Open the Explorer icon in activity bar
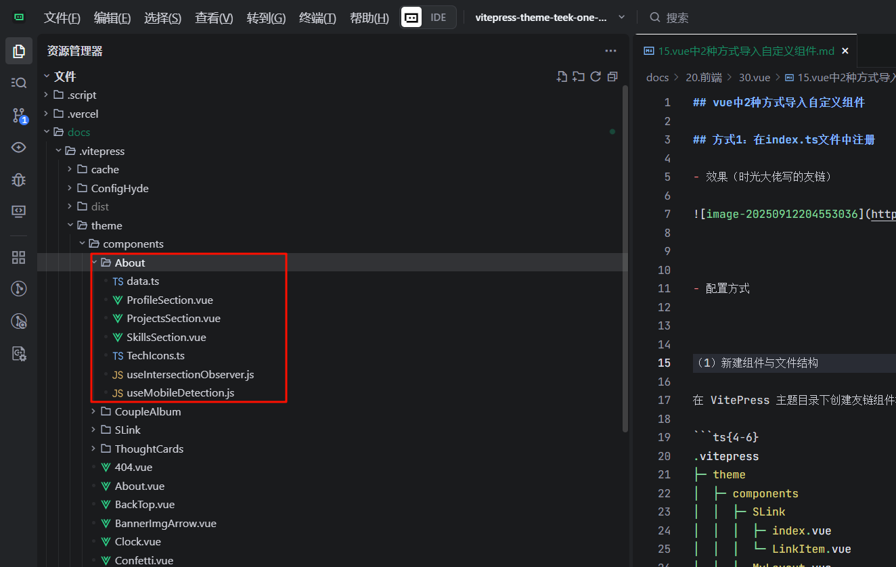Image resolution: width=896 pixels, height=567 pixels. point(19,51)
